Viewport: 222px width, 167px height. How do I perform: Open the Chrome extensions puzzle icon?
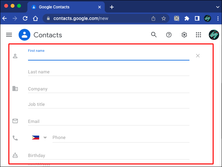tap(187, 18)
